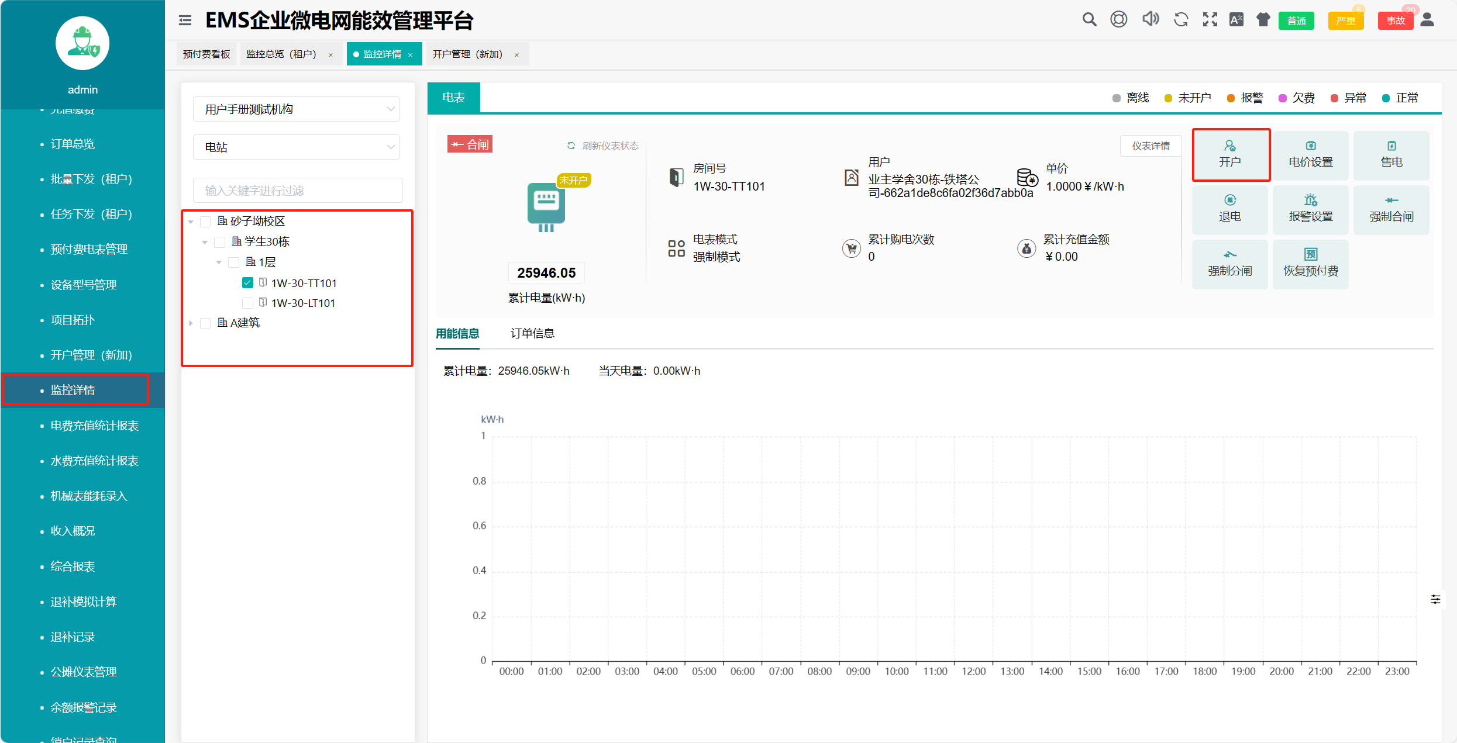The image size is (1457, 743).
Task: Open the 电站 dropdown selector
Action: 296,147
